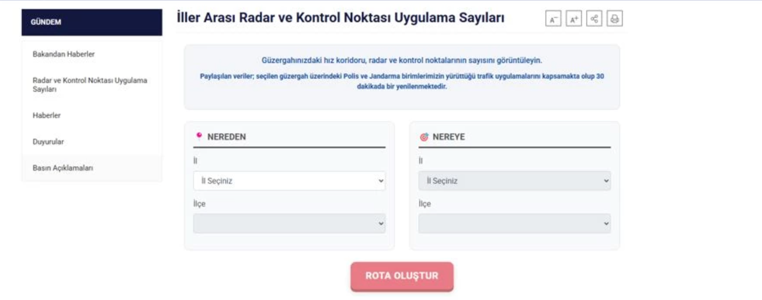762x300 pixels.
Task: Select Haberler from the sidebar menu
Action: pyautogui.click(x=47, y=115)
